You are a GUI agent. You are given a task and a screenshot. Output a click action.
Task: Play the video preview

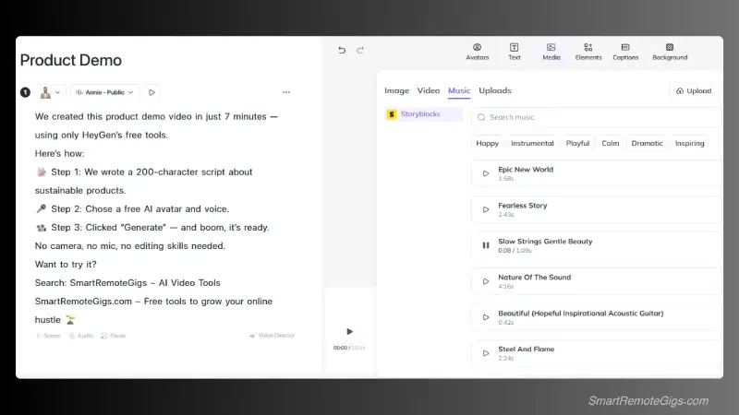tap(349, 331)
